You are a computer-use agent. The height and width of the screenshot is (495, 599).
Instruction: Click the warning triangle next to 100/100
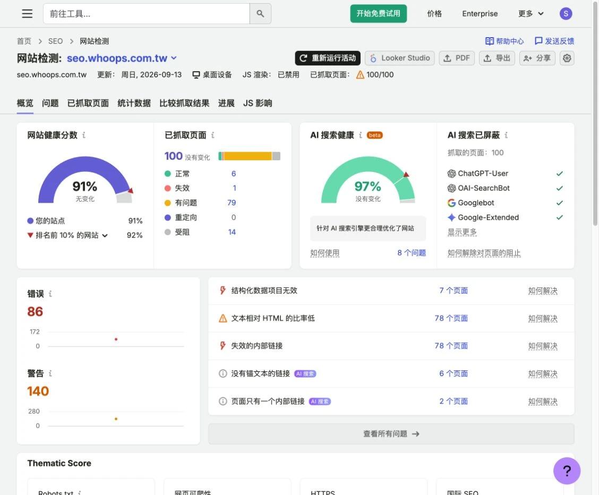pos(360,75)
